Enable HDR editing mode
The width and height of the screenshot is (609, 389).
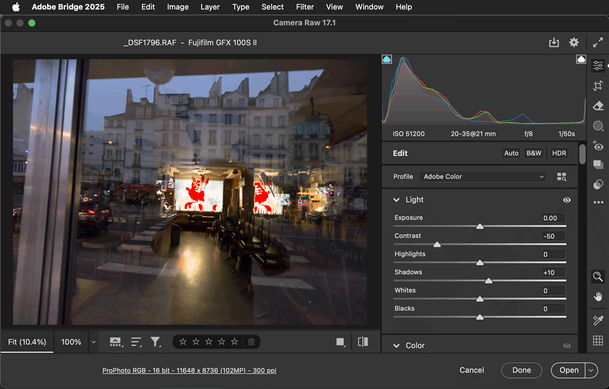(559, 153)
